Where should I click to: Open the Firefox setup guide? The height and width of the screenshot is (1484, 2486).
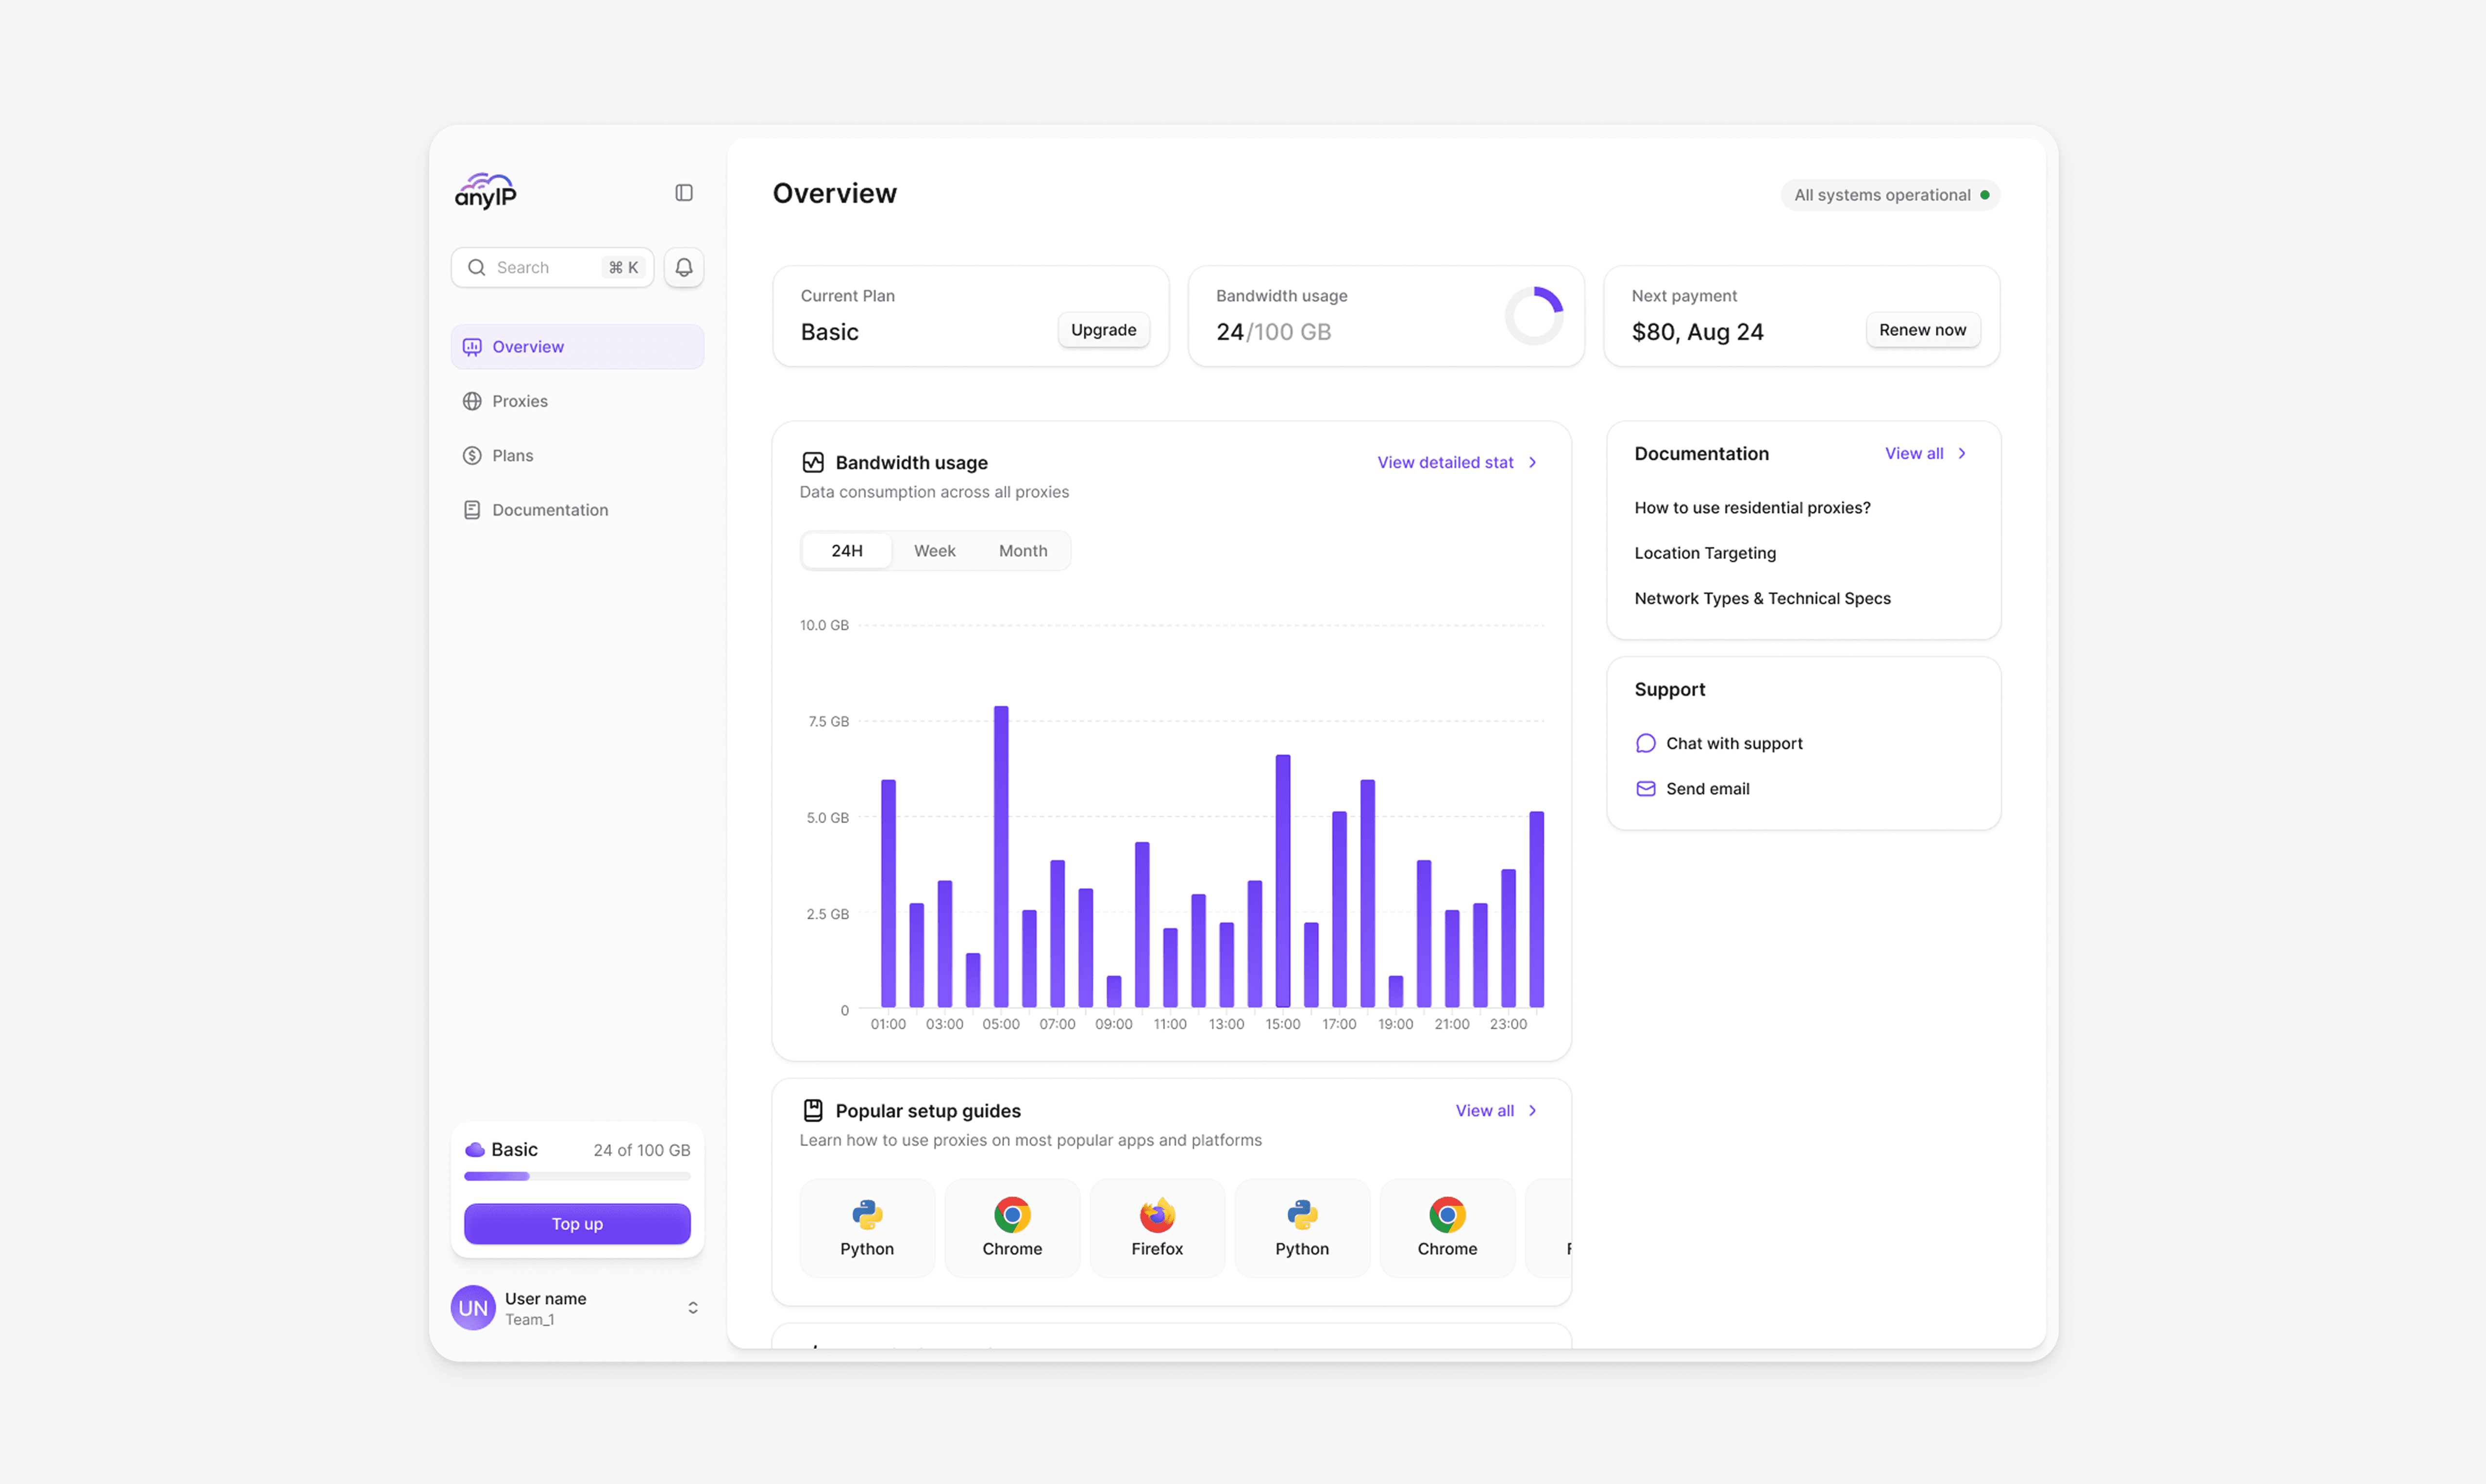(1157, 1227)
